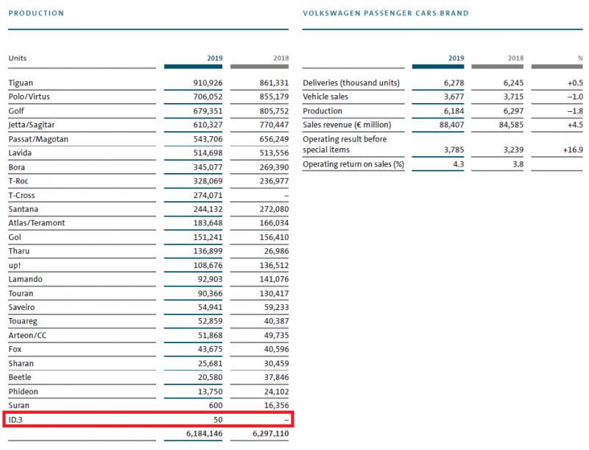Image resolution: width=589 pixels, height=450 pixels.
Task: Click the Arteon/CC row label
Action: (x=27, y=335)
